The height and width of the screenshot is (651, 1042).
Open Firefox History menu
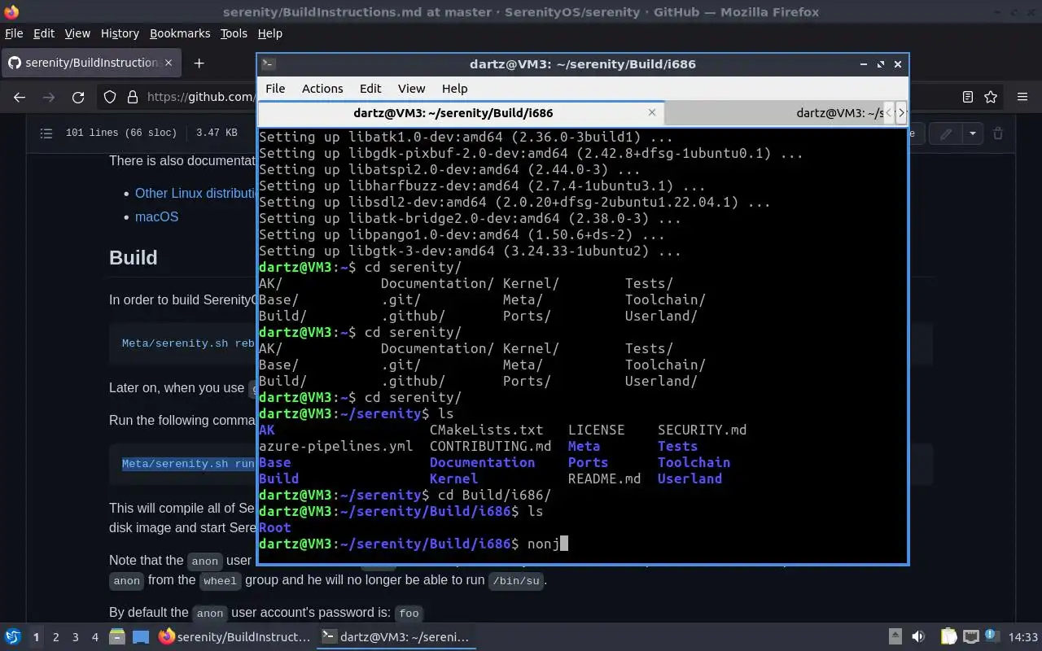(x=120, y=33)
